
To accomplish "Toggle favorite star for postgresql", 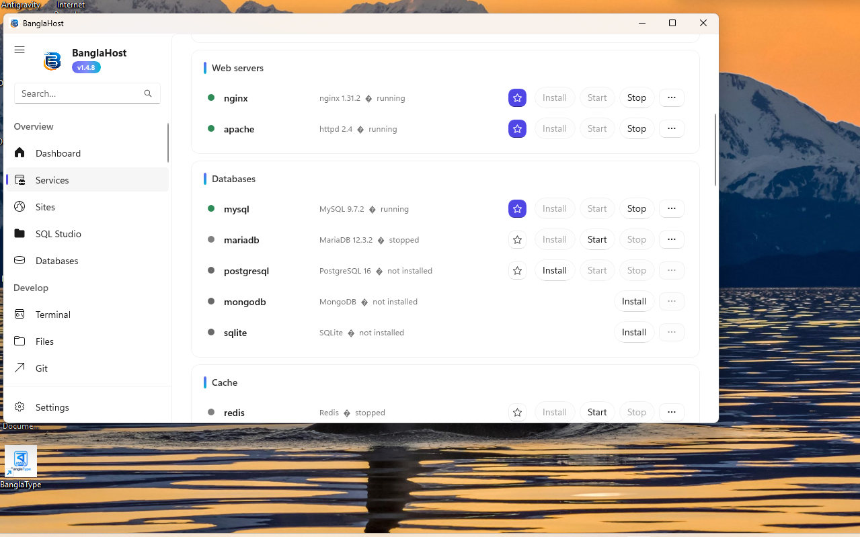I will [x=517, y=271].
